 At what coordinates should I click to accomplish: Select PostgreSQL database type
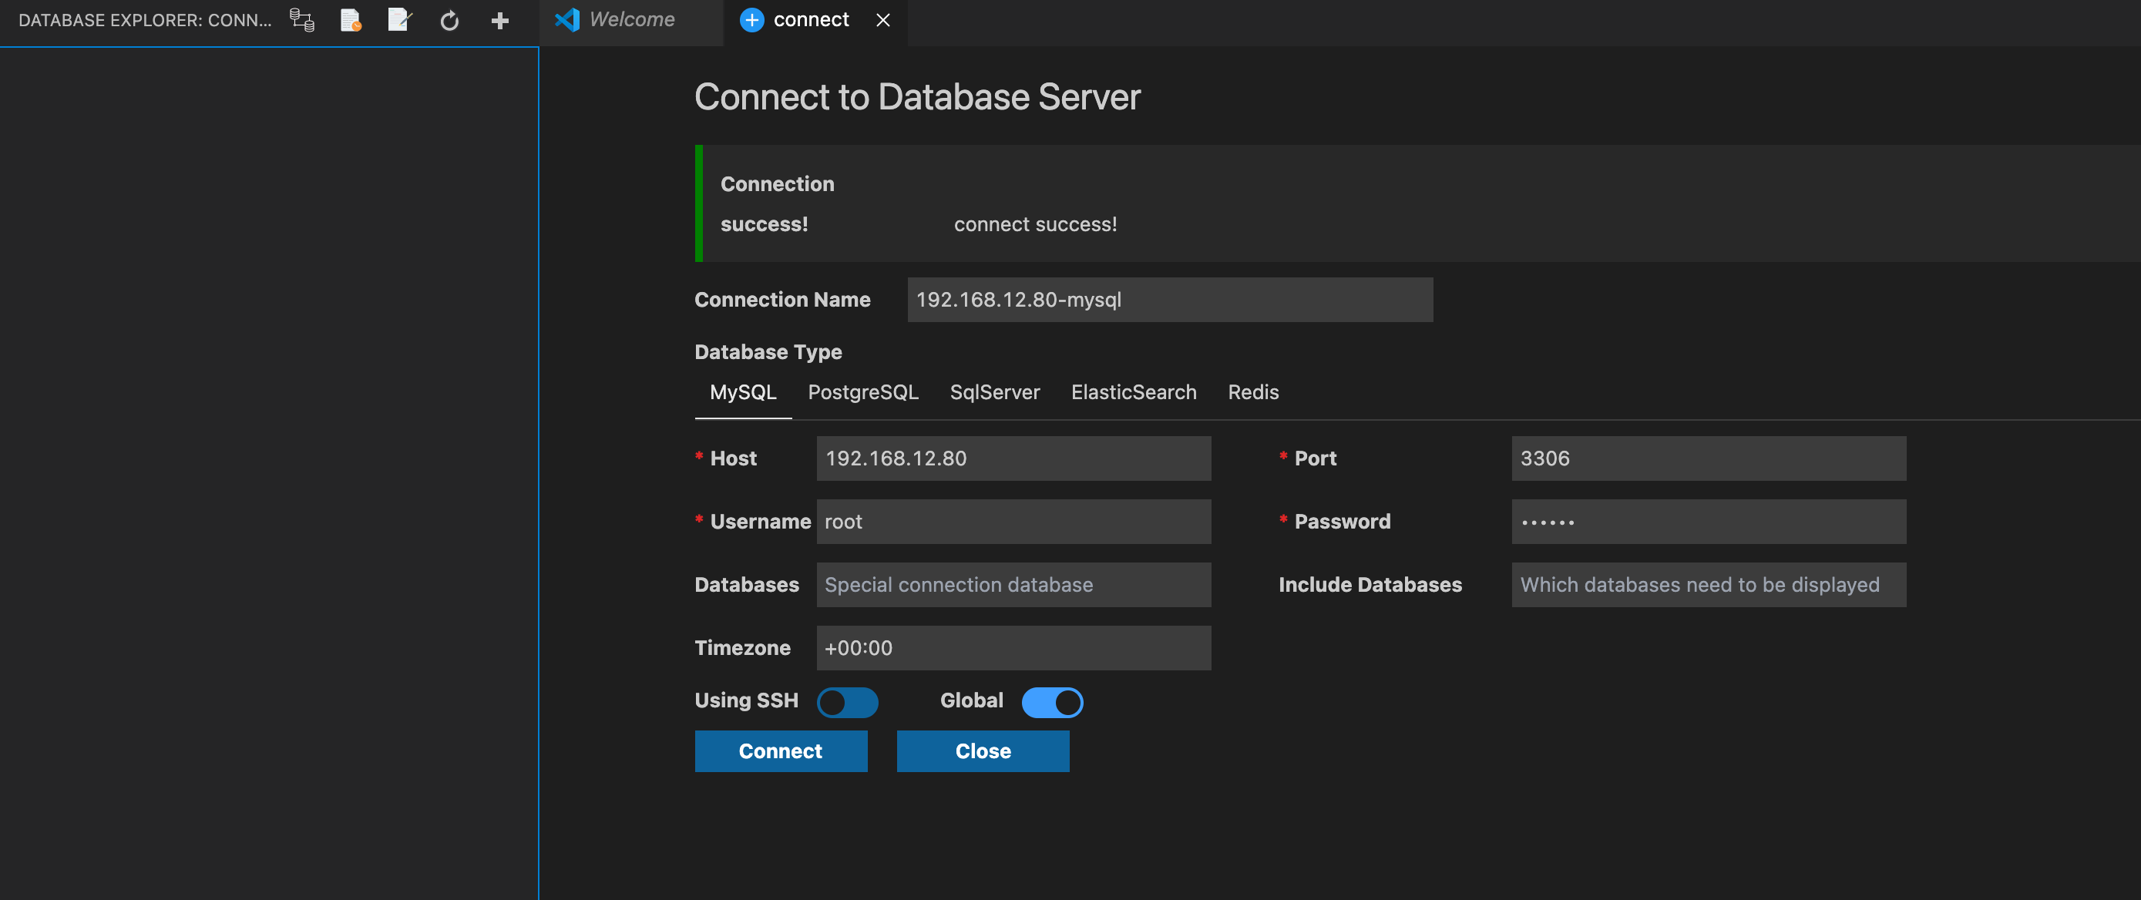[x=862, y=392]
